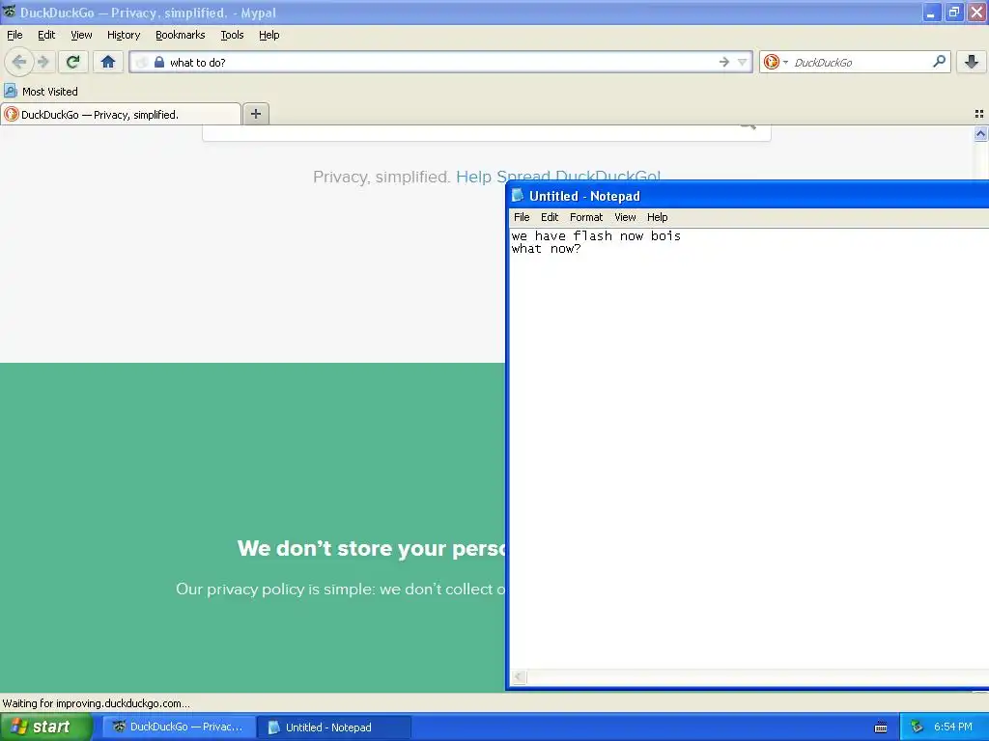The height and width of the screenshot is (741, 989).
Task: Click the Mypal raccoon icon in title bar
Action: 9,12
